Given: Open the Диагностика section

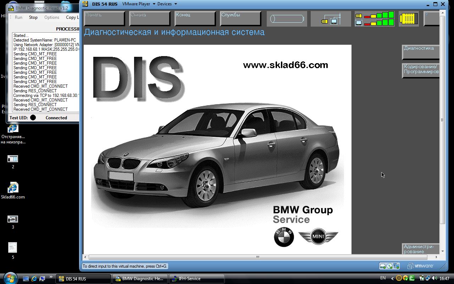Looking at the screenshot, I should coord(421,52).
